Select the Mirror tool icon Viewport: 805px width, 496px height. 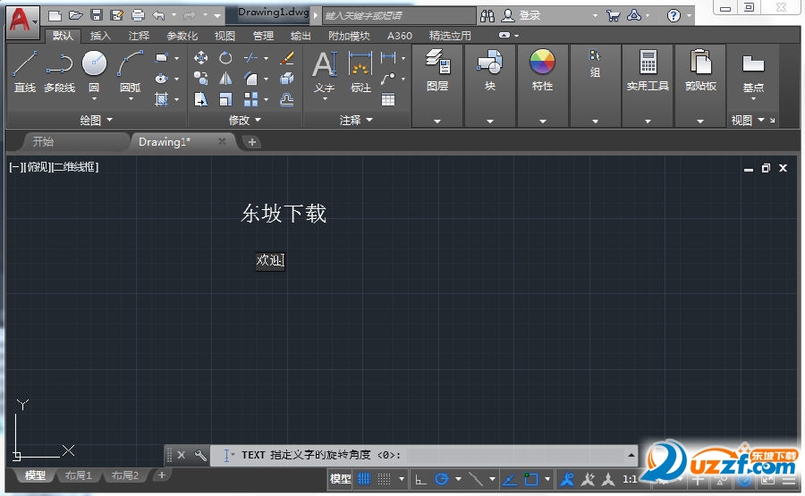[x=225, y=79]
